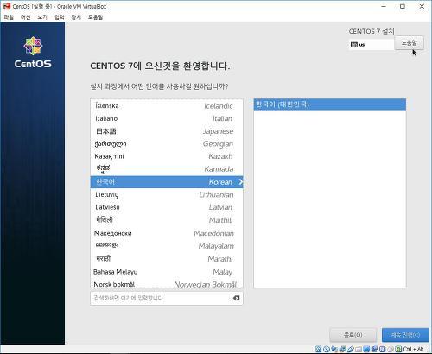432x354 pixels.
Task: Click the video recording status icon
Action: (x=374, y=349)
